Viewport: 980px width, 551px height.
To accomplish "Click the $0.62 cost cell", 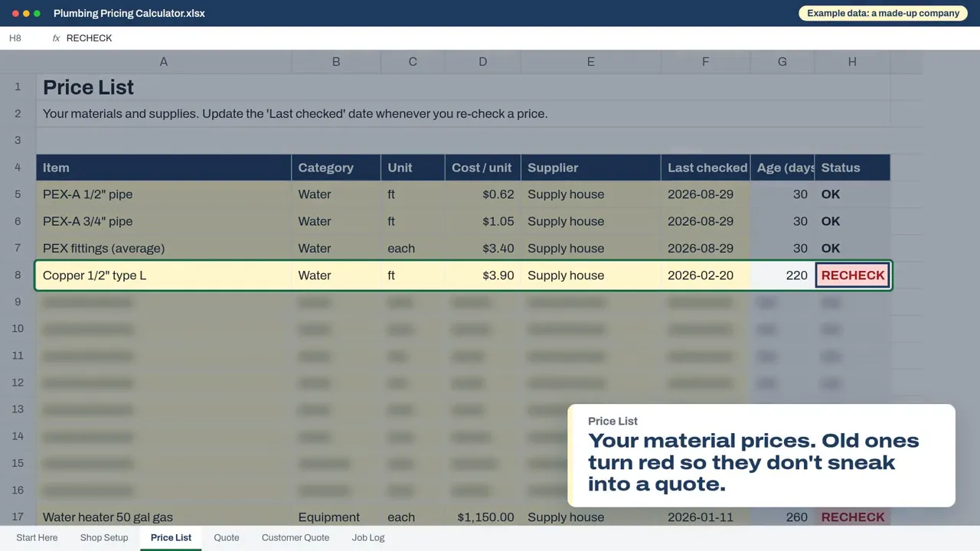I will click(482, 194).
